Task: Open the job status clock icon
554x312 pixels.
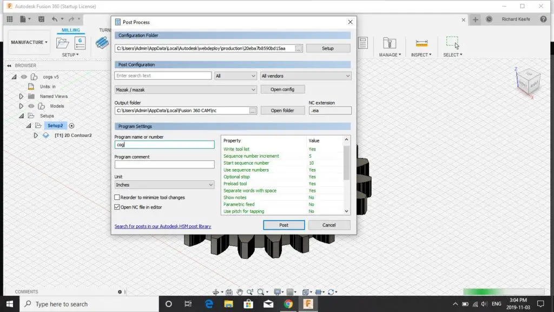Action: coord(489,19)
